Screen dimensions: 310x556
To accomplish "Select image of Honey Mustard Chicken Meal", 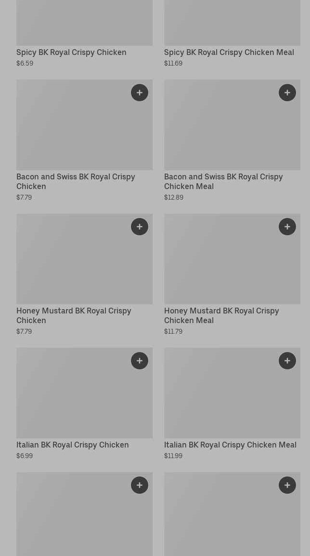I will 232,259.
